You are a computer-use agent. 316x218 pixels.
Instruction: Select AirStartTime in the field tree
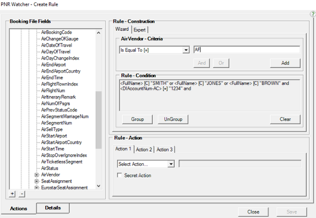click(52, 149)
